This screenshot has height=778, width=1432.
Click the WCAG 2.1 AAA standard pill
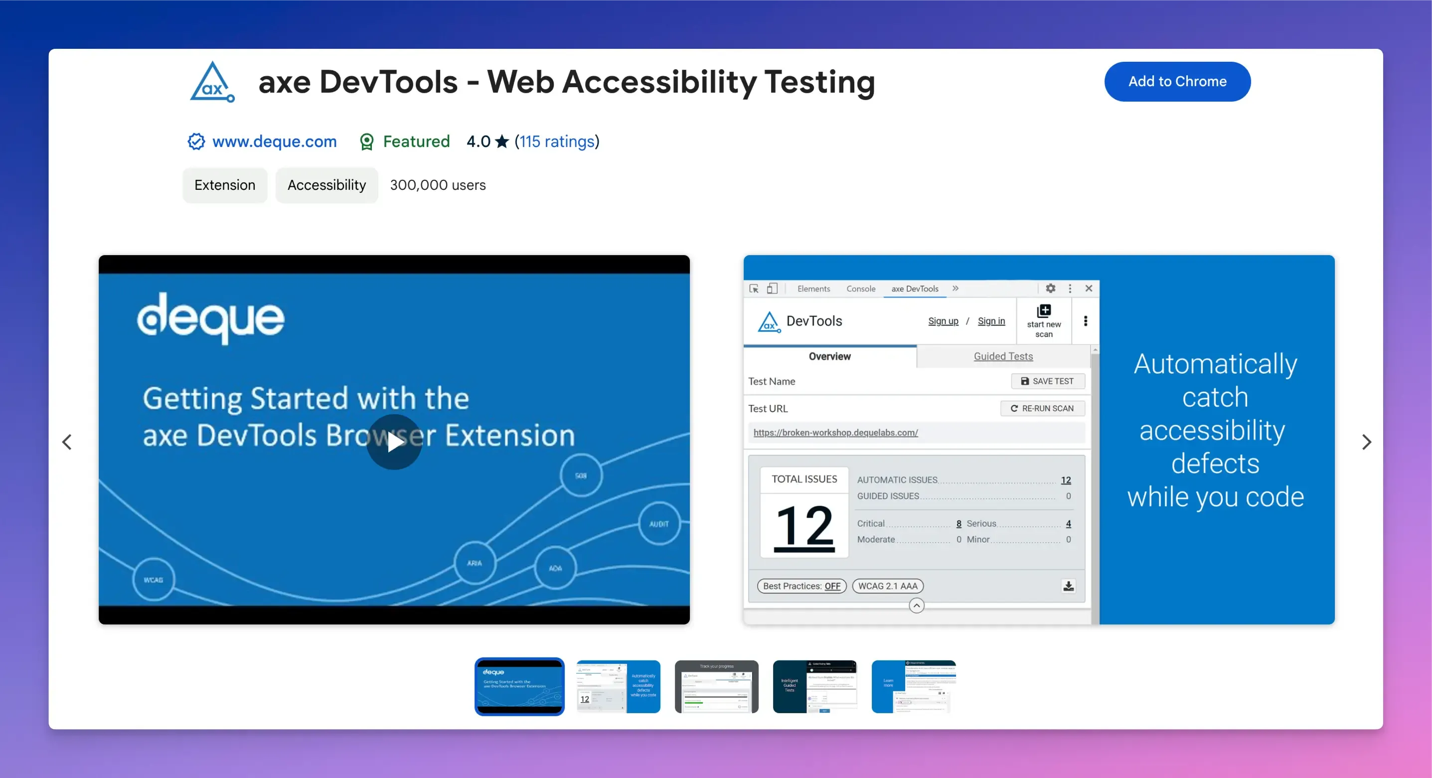click(x=887, y=586)
